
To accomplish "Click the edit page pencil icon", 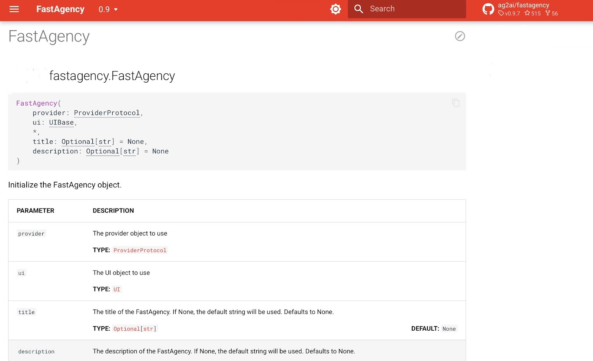I will (x=460, y=36).
